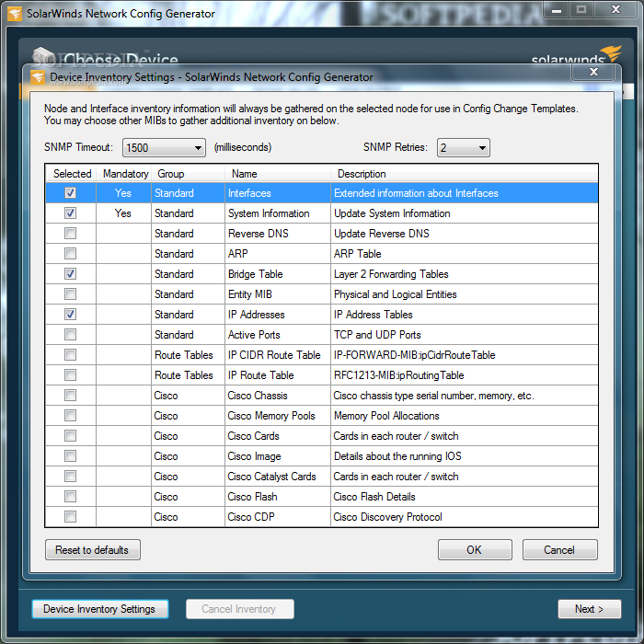Enable the Active Ports checkbox
The image size is (644, 644).
tap(70, 334)
